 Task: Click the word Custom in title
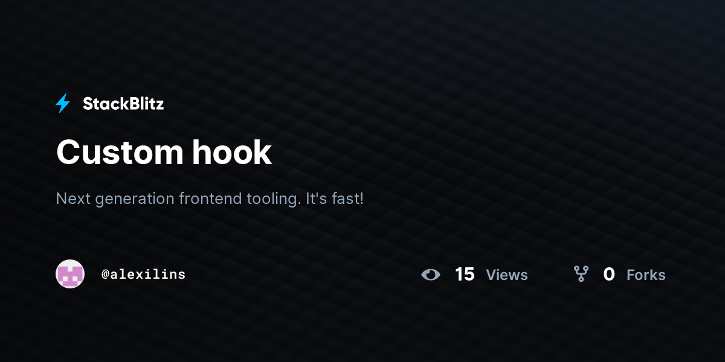(x=120, y=152)
